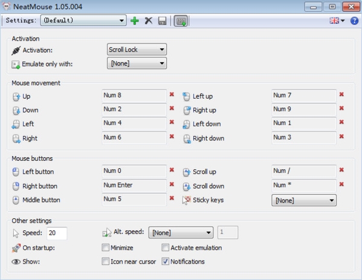Click the Left key field showing Num 4
The height and width of the screenshot is (280, 362).
[134, 123]
